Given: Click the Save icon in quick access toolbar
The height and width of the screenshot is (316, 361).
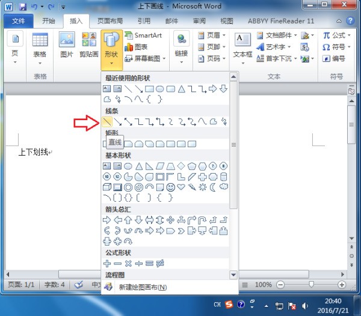Looking at the screenshot, I should tap(22, 7).
